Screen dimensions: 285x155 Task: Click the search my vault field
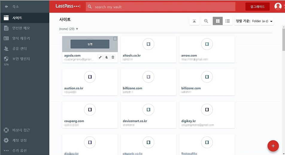(161, 7)
